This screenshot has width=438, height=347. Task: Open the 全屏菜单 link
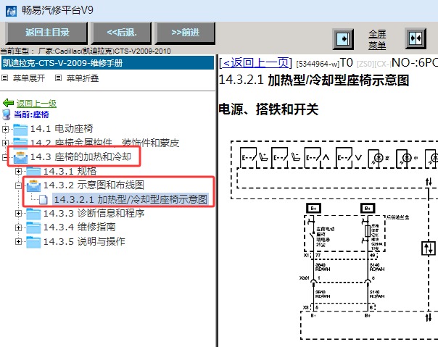[377, 40]
